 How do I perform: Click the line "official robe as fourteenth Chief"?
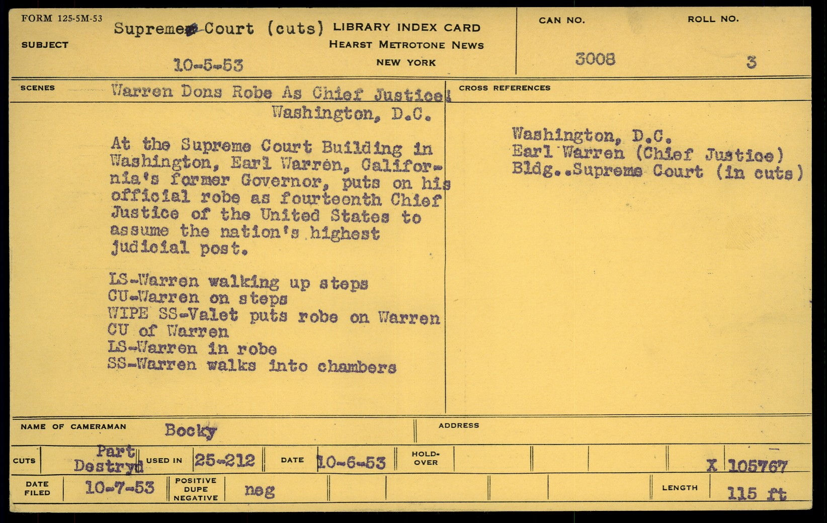coord(276,198)
